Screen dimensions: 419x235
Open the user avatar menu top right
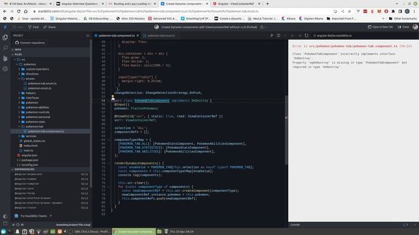[415, 27]
